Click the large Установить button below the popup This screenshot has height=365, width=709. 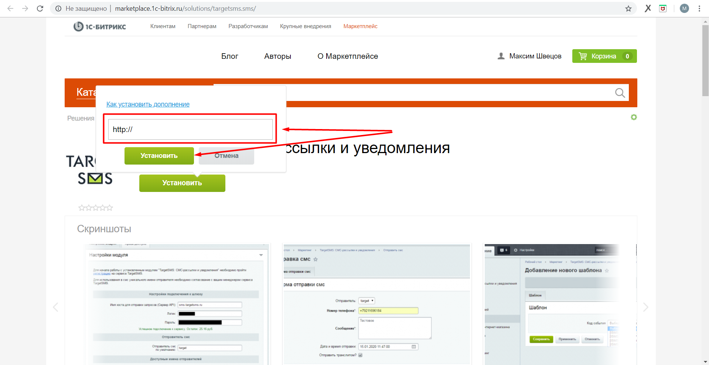[x=182, y=183]
